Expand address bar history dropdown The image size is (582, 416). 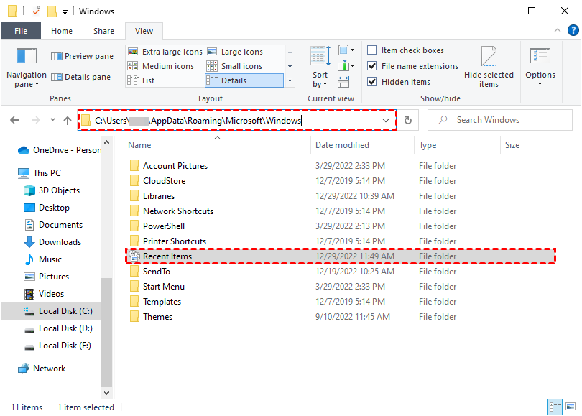point(386,120)
